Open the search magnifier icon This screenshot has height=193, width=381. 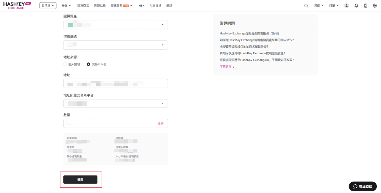(x=306, y=6)
